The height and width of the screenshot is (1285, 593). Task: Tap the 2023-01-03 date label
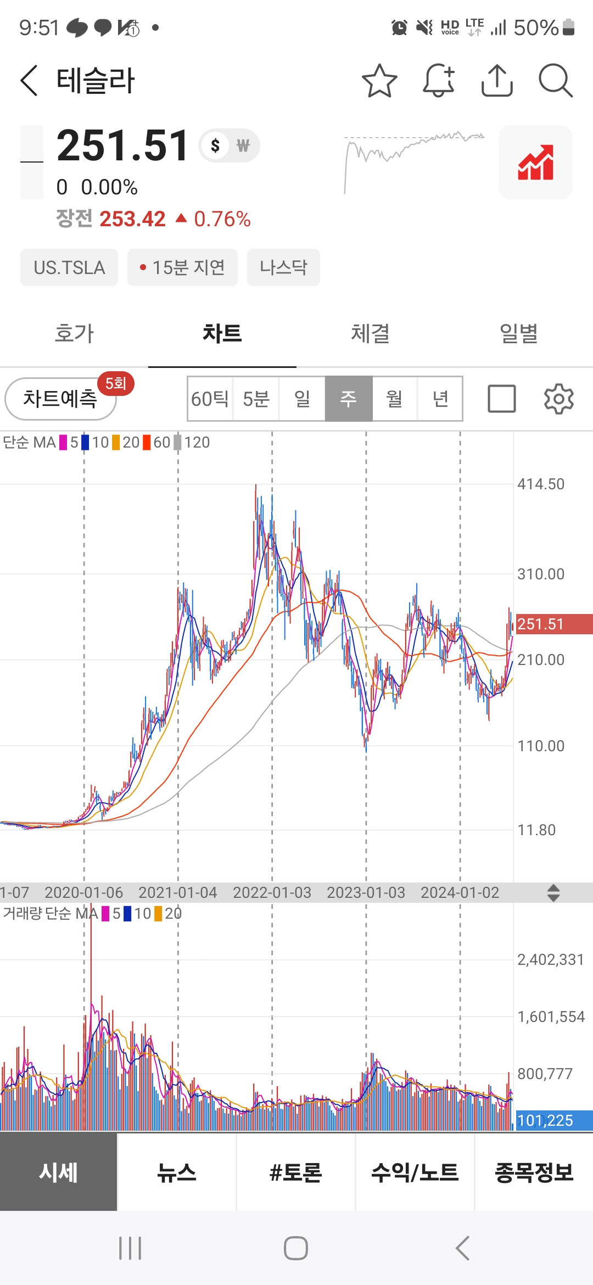(x=366, y=893)
